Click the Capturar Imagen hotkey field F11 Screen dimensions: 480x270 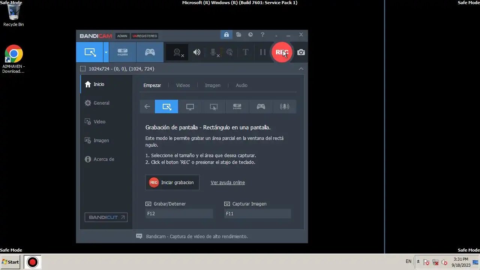click(x=258, y=214)
